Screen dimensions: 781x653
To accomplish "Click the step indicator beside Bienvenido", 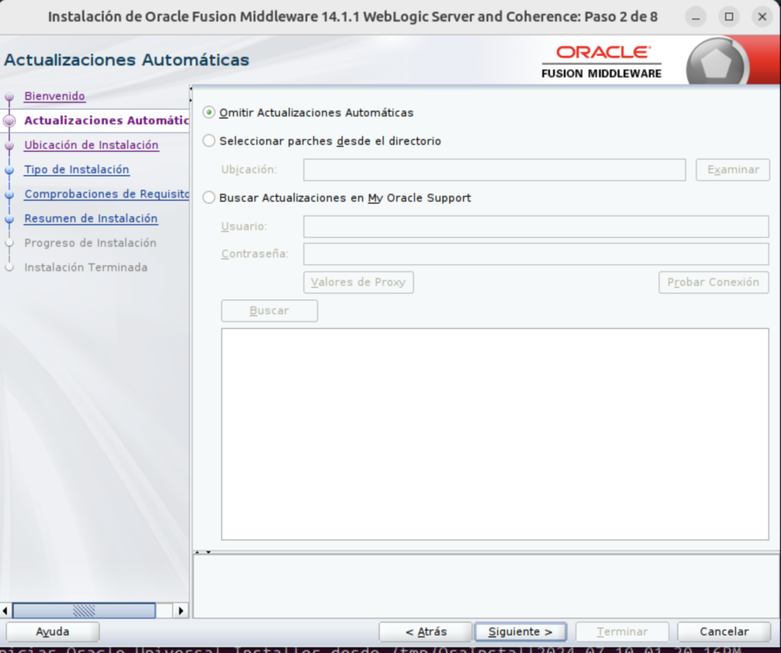I will [x=9, y=96].
